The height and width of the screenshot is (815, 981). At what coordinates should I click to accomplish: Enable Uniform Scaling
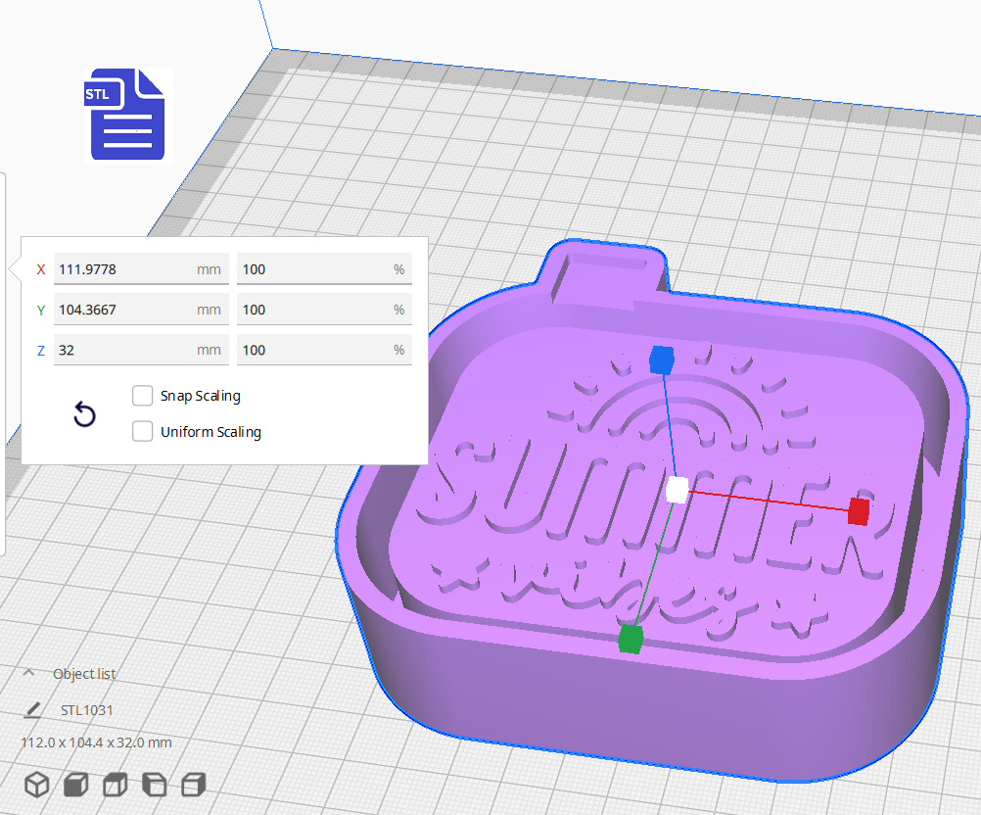pos(142,431)
